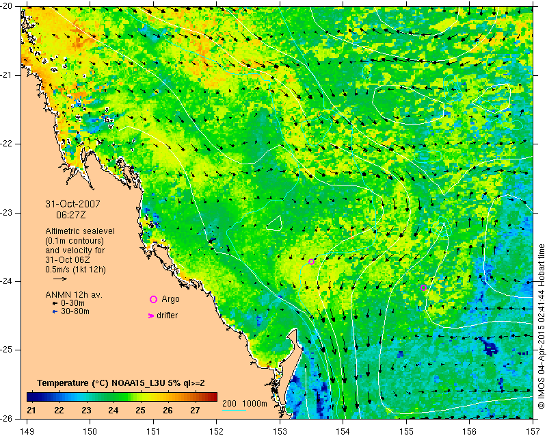Viewport: 547px width, 438px height.
Task: Click the colorbar tick label "27"
Action: click(195, 410)
